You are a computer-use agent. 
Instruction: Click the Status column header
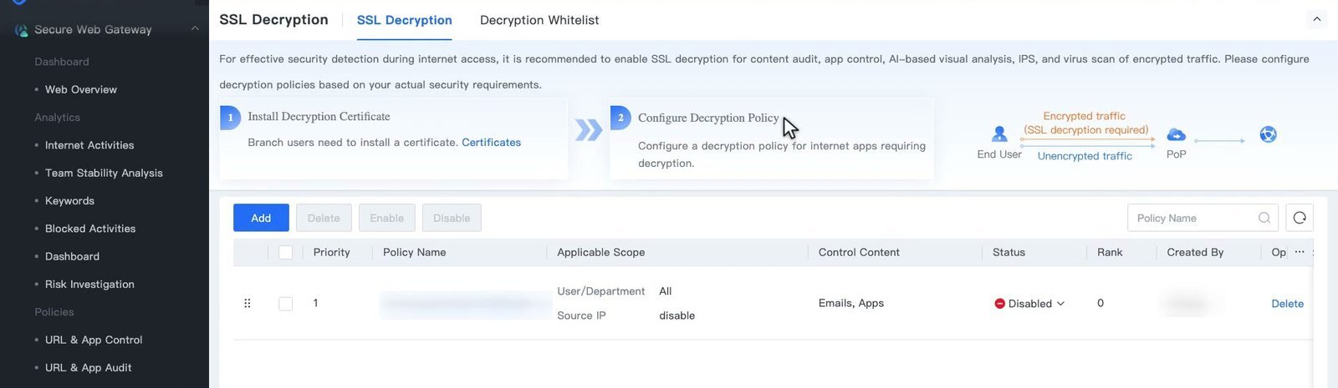[1009, 252]
